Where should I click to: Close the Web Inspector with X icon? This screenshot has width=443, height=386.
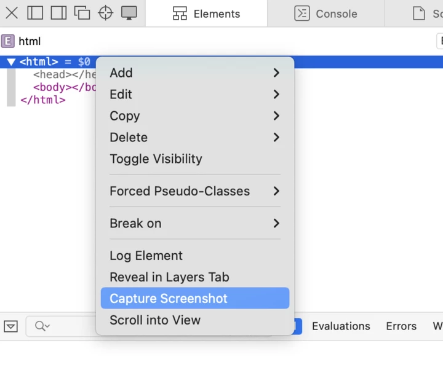coord(12,13)
